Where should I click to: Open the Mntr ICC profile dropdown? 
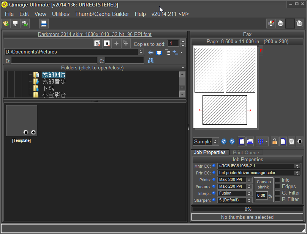coord(297,166)
